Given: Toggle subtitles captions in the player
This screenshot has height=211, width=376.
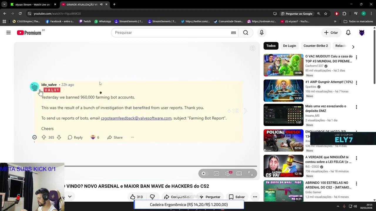Looking at the screenshot, I should click(216, 173).
